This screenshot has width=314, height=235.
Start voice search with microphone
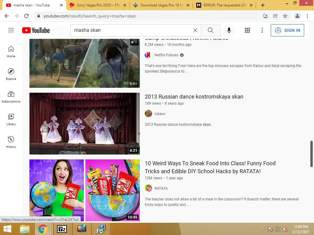pos(229,30)
